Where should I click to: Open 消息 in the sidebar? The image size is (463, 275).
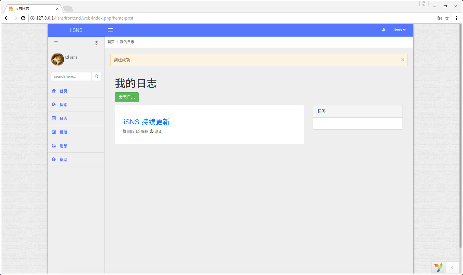coord(63,146)
